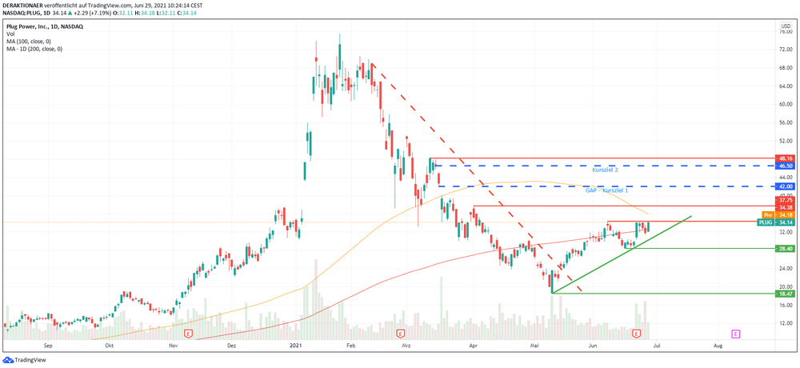The width and height of the screenshot is (800, 368).
Task: Select the MA (100, close, 0) indicator label
Action: tap(28, 42)
